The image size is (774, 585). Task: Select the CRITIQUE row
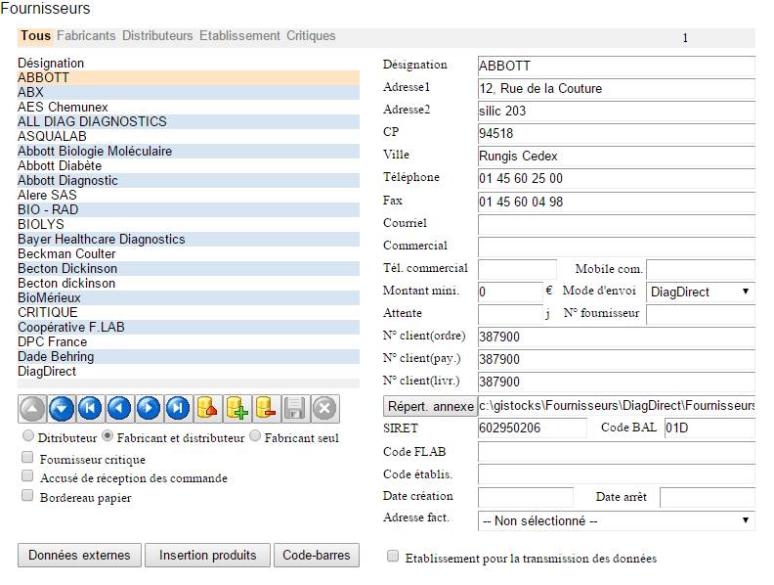coord(189,313)
